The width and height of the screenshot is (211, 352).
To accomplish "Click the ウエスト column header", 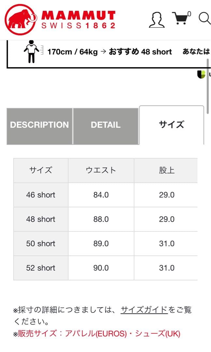I will tap(101, 170).
